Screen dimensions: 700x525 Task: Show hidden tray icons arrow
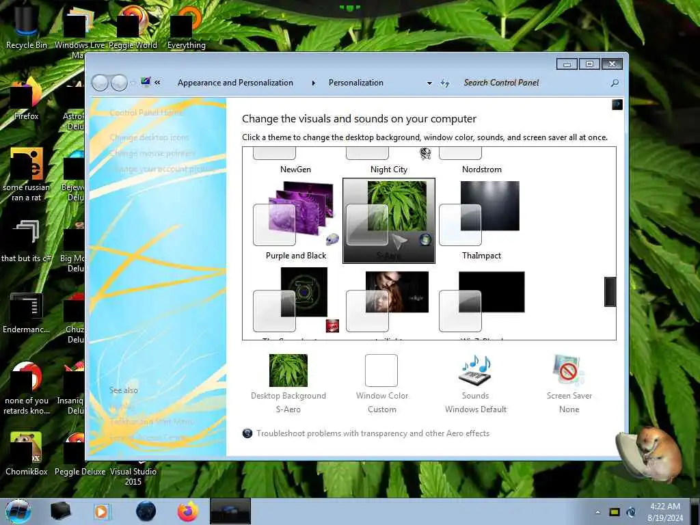597,512
